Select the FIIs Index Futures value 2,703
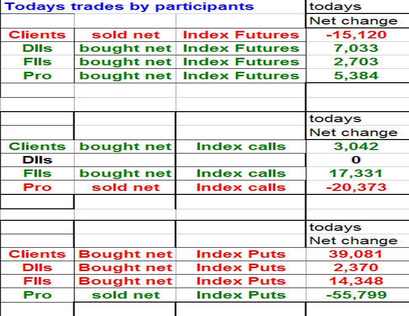Viewport: 409px width, 316px height. [x=356, y=62]
